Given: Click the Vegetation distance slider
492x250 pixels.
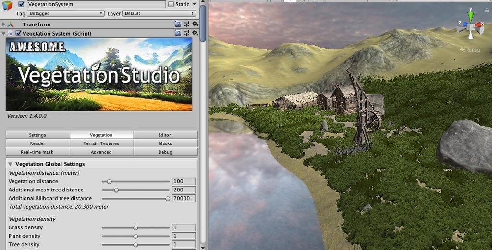Looking at the screenshot, I should point(135,181).
